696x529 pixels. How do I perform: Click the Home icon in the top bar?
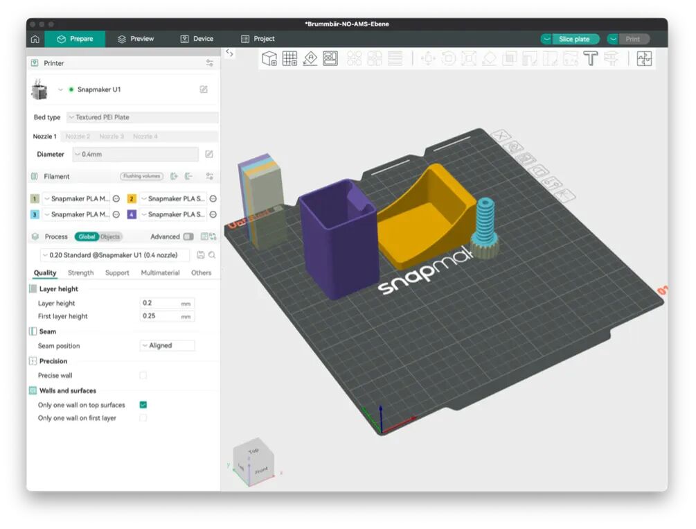click(x=35, y=39)
